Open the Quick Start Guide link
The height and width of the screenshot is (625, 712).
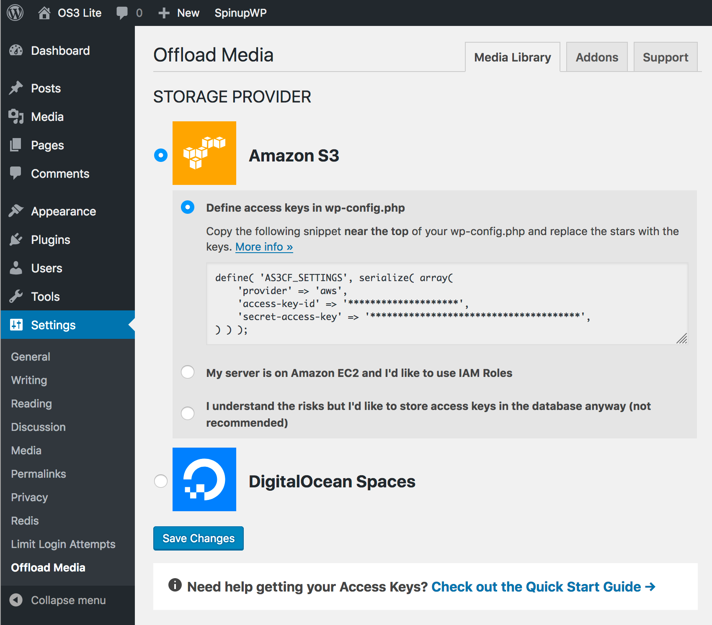(x=543, y=587)
